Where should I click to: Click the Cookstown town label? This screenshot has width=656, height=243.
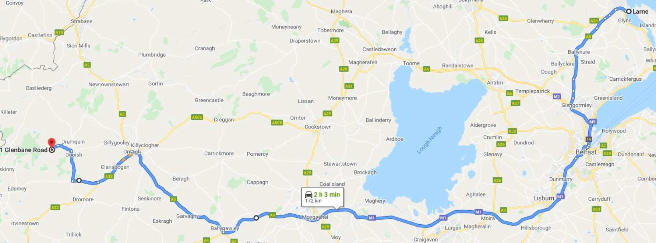pos(318,127)
